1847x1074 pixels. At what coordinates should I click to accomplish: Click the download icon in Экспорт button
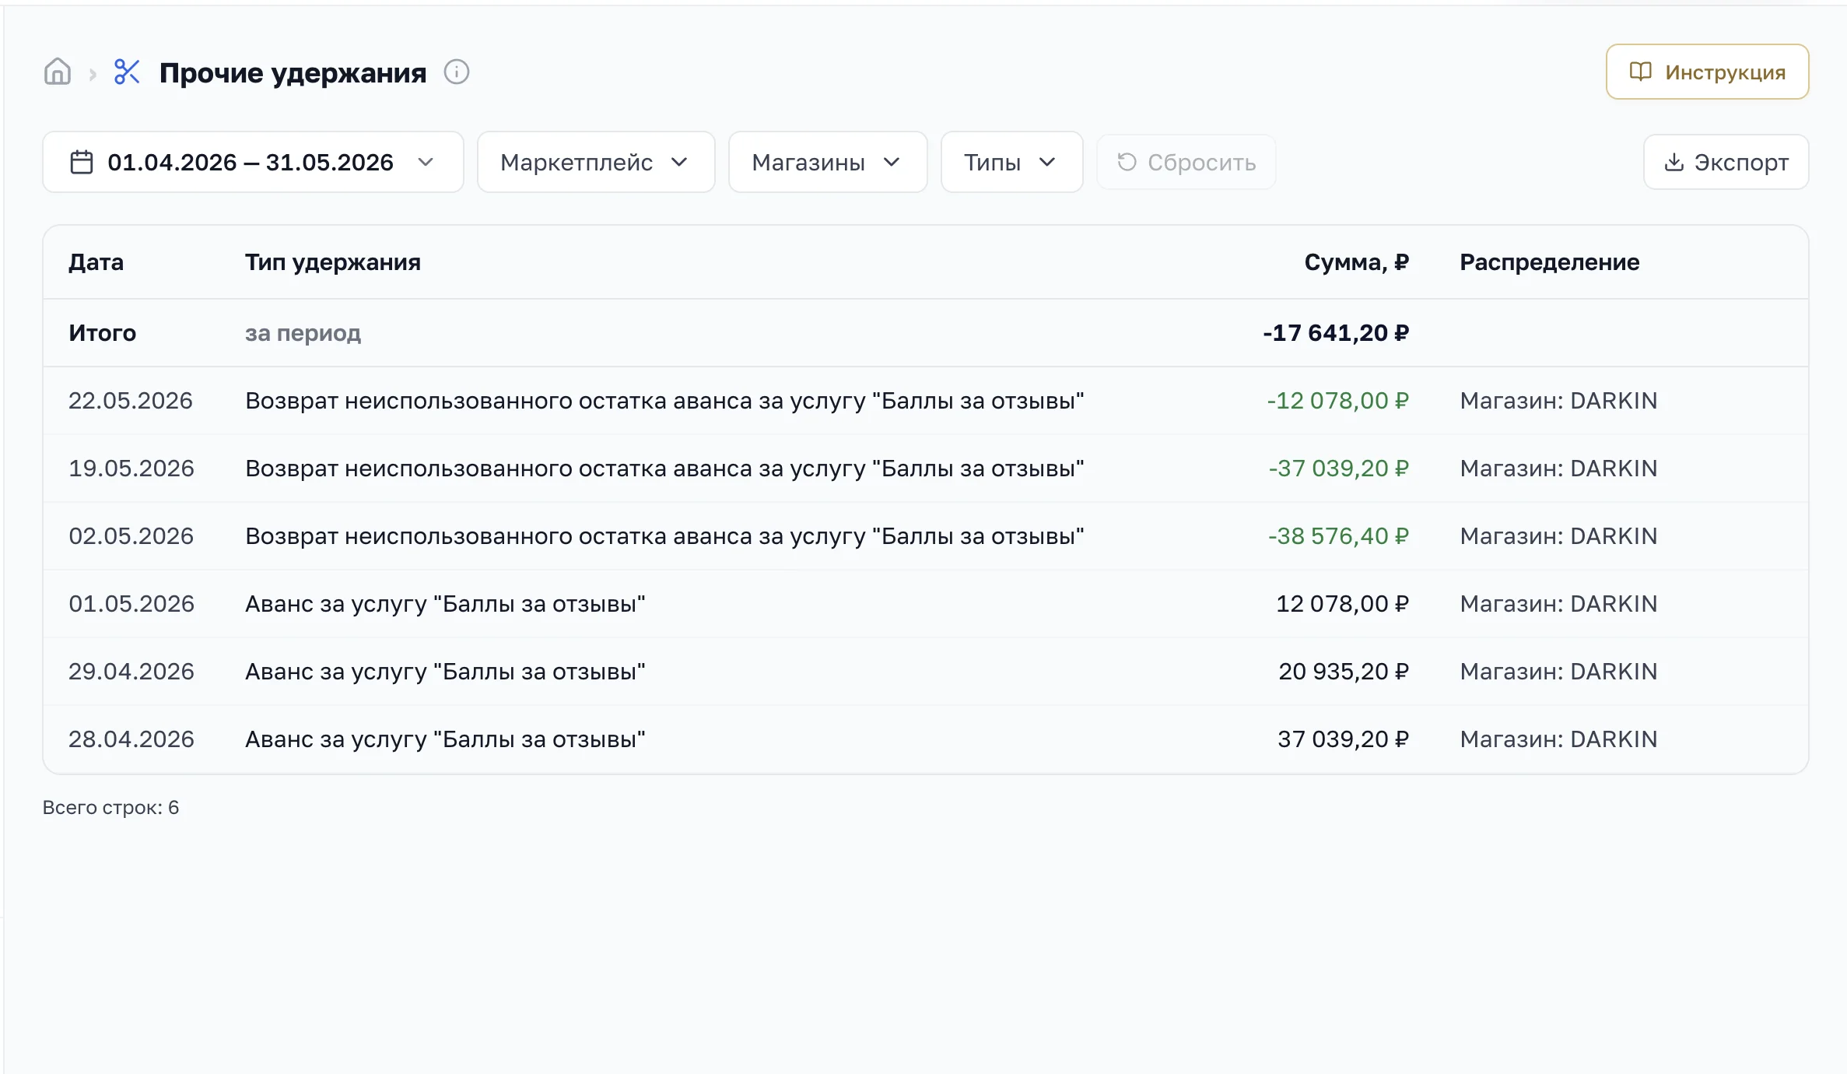pyautogui.click(x=1674, y=162)
